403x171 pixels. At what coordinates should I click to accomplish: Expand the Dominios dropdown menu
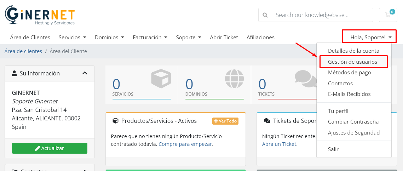tap(109, 37)
